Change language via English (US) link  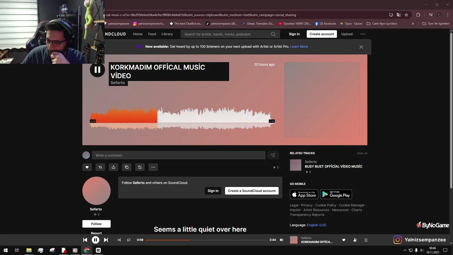pos(316,225)
